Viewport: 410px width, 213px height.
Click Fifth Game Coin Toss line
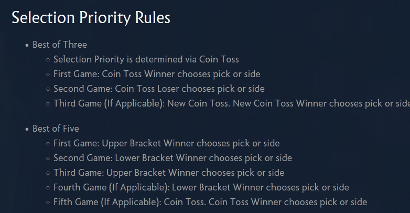(x=210, y=202)
